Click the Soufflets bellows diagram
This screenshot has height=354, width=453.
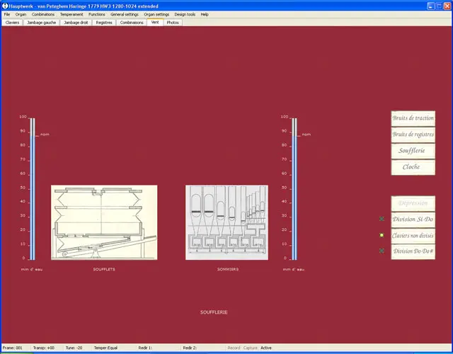[104, 223]
